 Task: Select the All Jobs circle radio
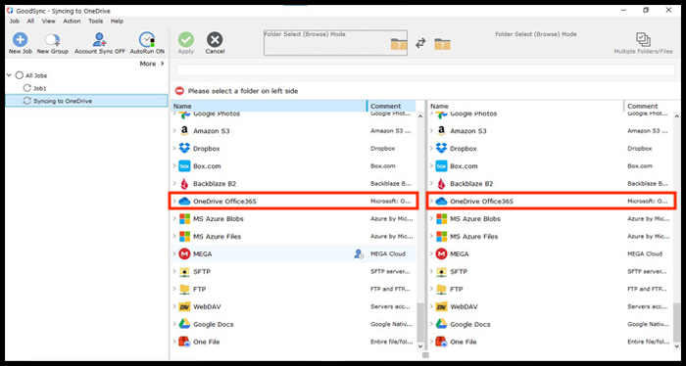click(x=19, y=75)
